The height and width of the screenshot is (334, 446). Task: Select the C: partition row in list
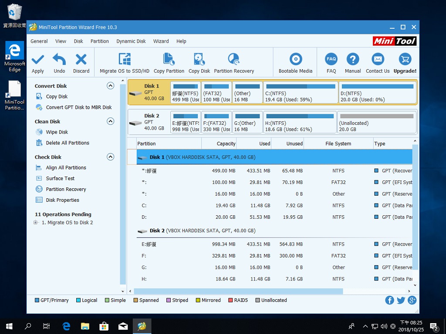(x=274, y=205)
